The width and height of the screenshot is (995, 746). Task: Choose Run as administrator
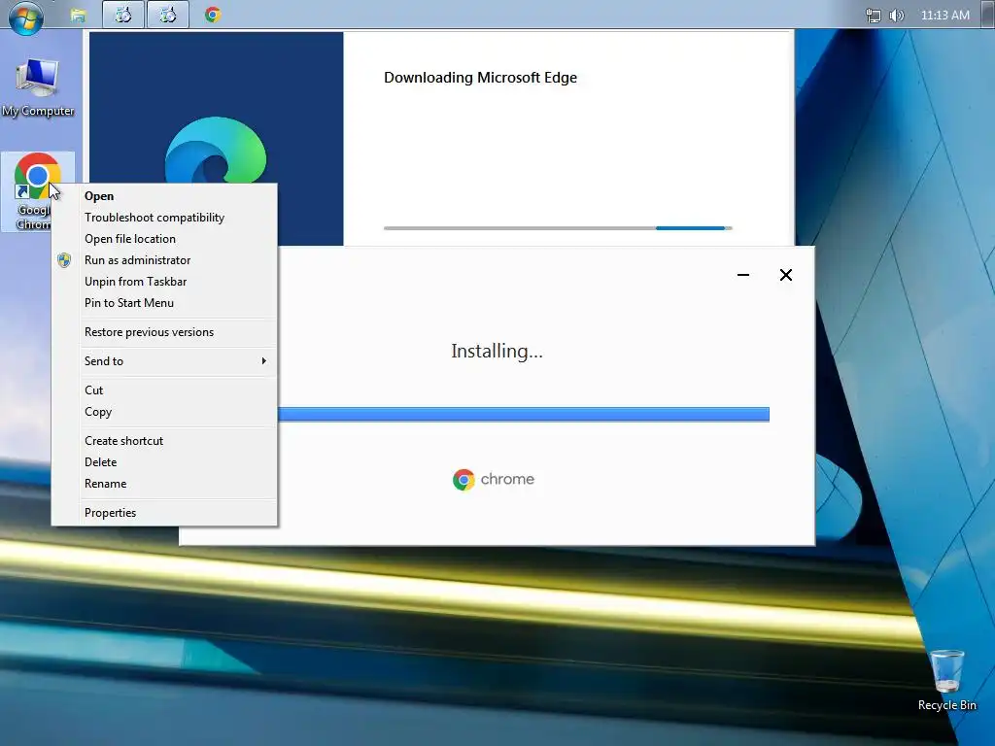point(164,260)
